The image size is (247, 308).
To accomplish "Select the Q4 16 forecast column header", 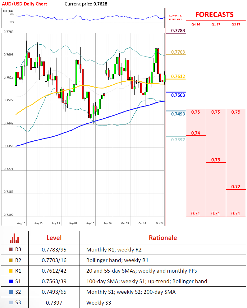I will [x=196, y=24].
